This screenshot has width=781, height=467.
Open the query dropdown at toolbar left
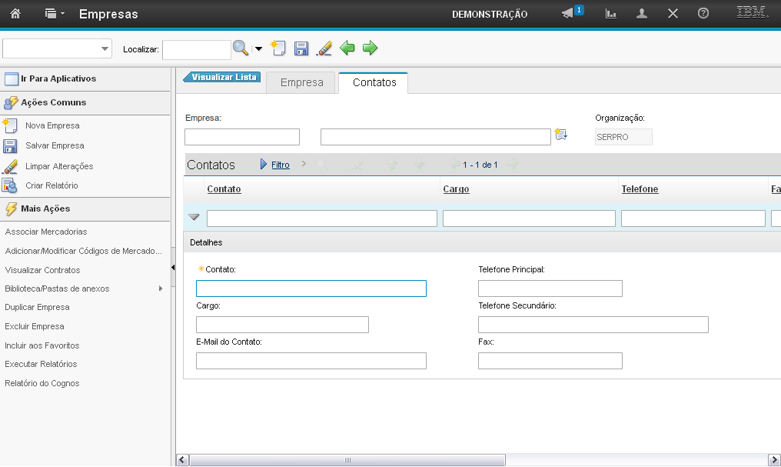coord(105,49)
